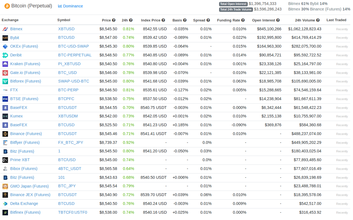Open the XBTUSD symbol link
Viewport: 353px width, 220px height.
click(x=66, y=29)
